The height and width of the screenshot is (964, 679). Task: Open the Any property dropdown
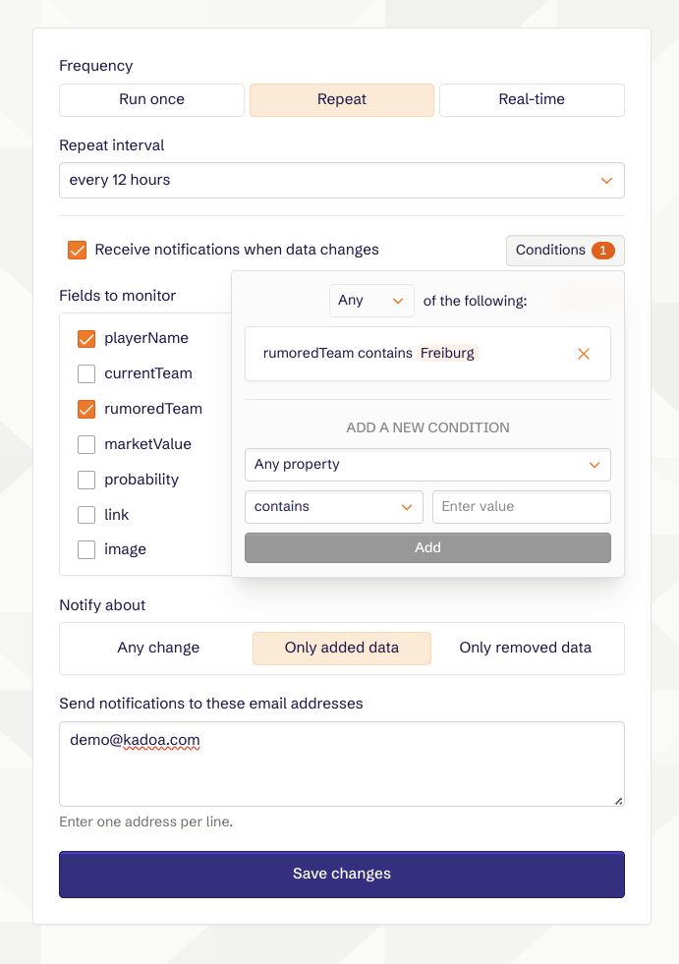pyautogui.click(x=427, y=465)
